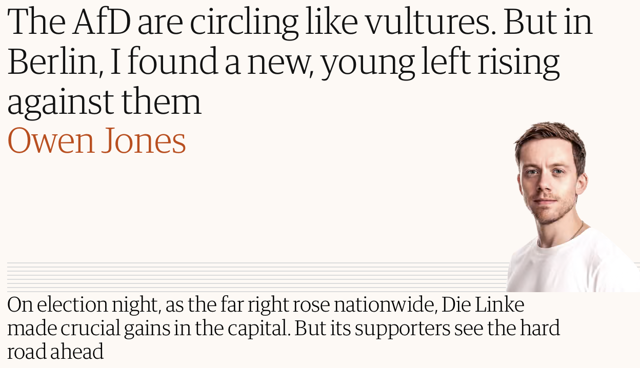The height and width of the screenshot is (368, 640).
Task: Click "young left rising" in the headline
Action: click(439, 63)
